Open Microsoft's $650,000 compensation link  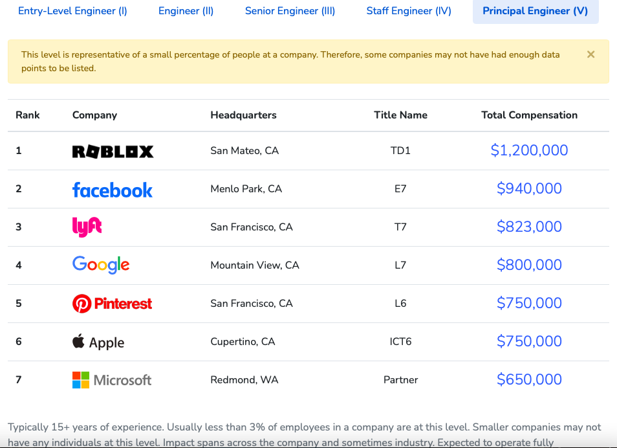point(529,379)
